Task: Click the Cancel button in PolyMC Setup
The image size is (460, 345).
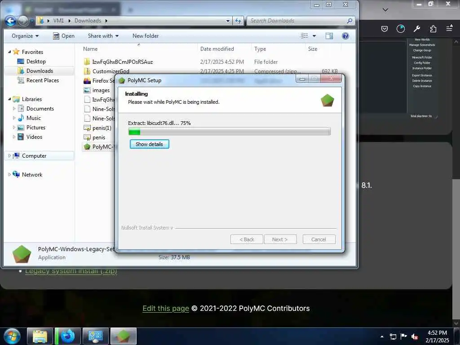Action: [x=319, y=239]
